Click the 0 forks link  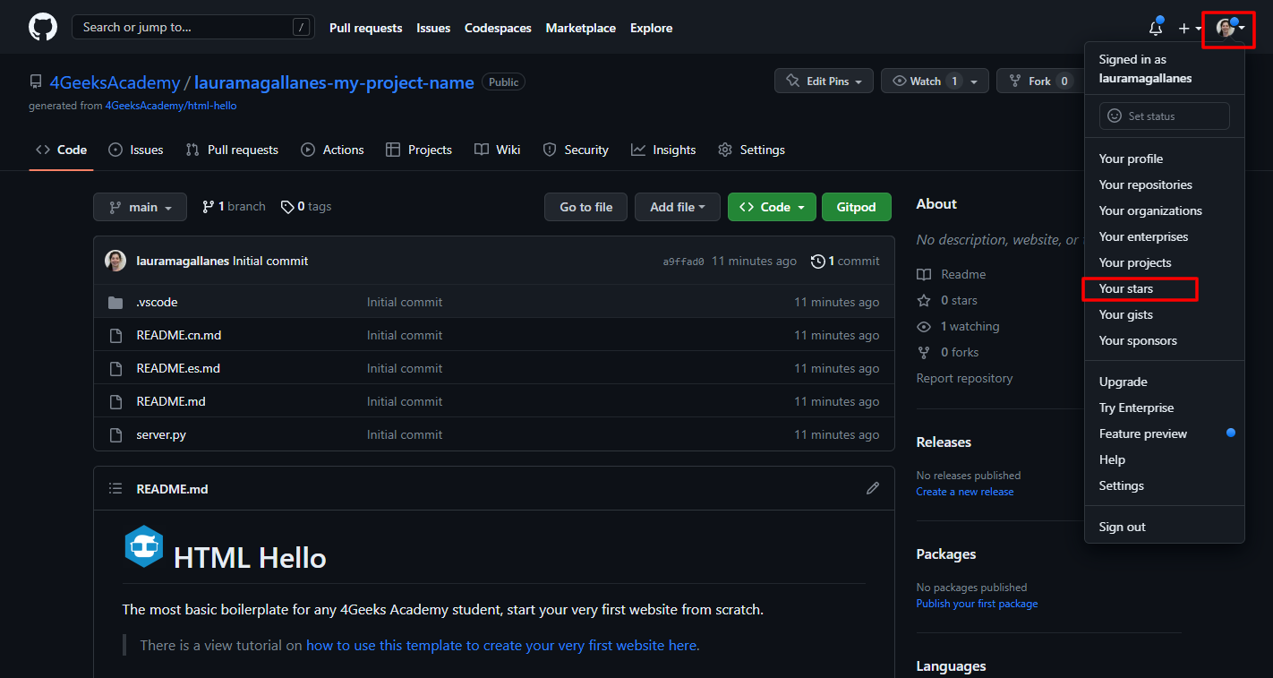click(948, 352)
